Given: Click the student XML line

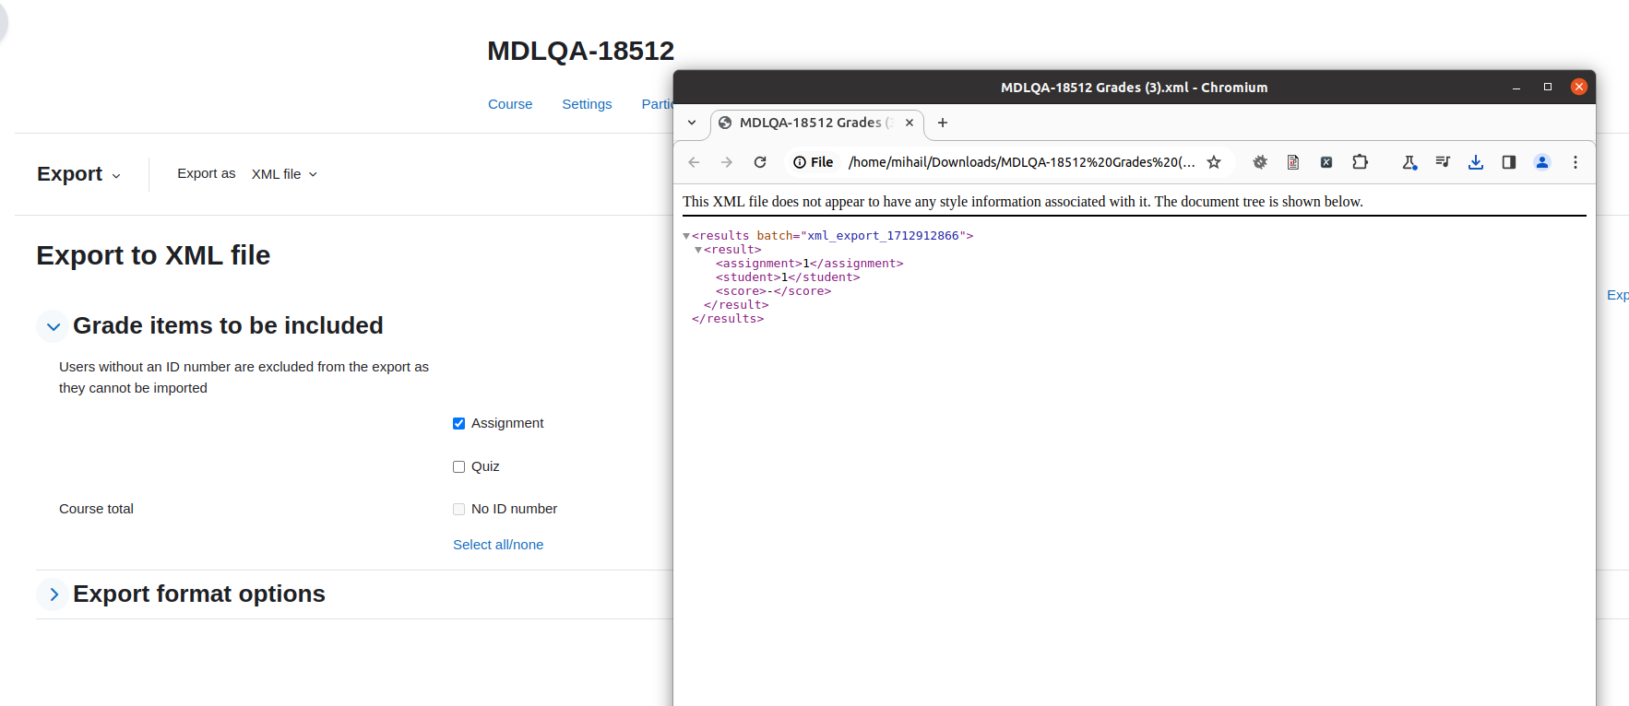Looking at the screenshot, I should coord(788,277).
